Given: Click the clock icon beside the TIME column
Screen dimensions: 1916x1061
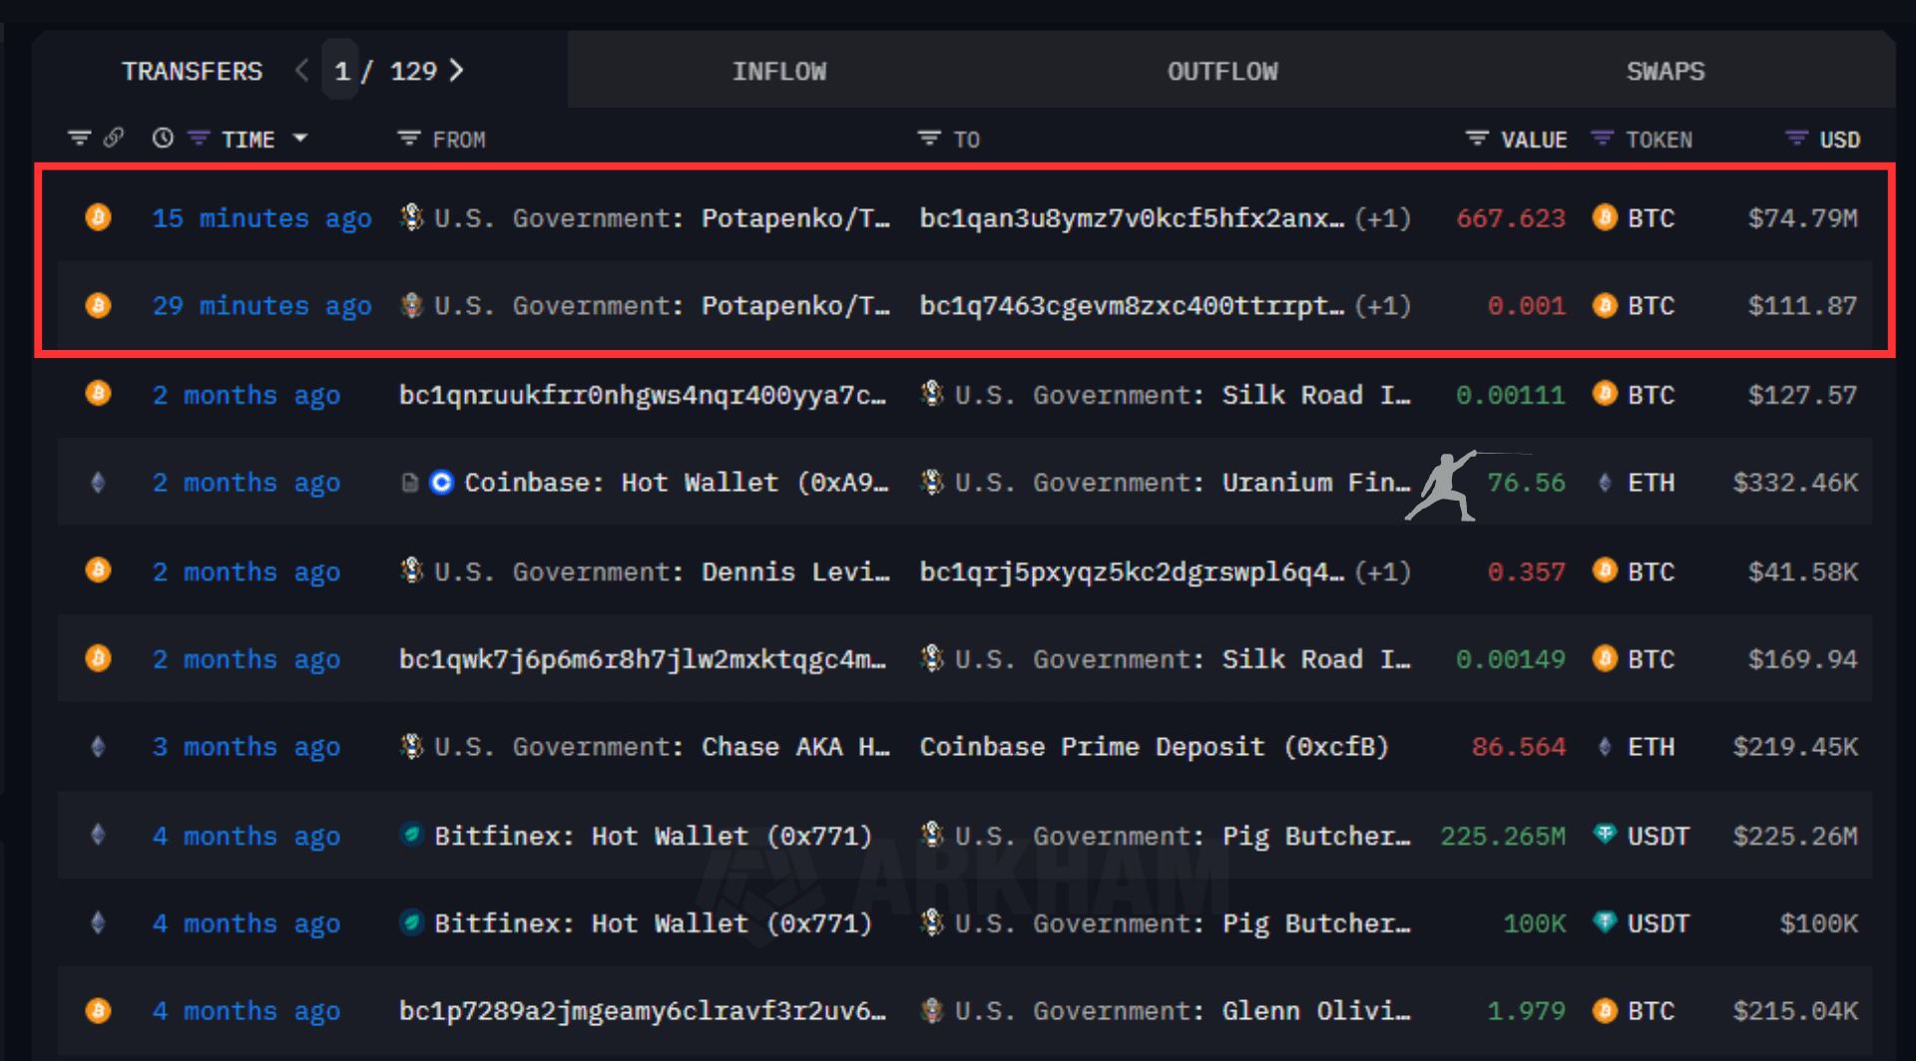Looking at the screenshot, I should click(163, 139).
